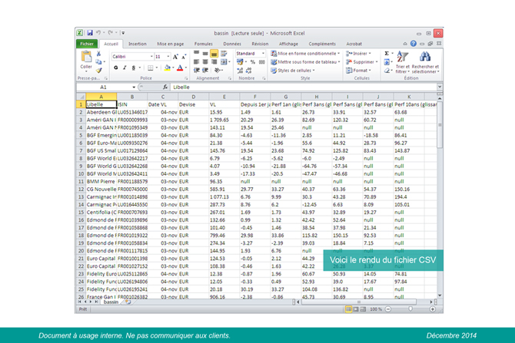Viewport: 515px width, 343px height.
Task: Click the AutoSum sigma icon
Action: 387,54
